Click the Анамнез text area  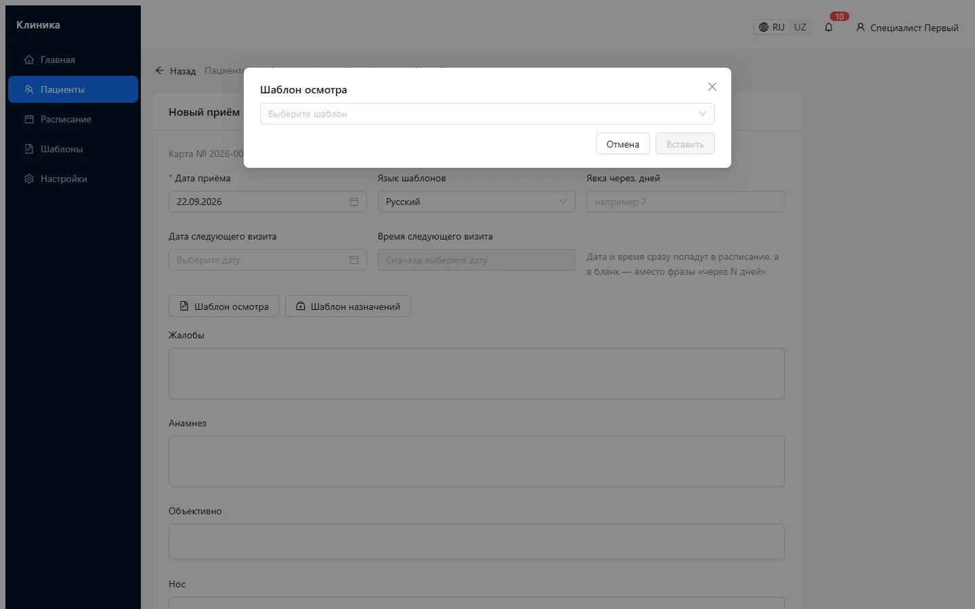[477, 461]
